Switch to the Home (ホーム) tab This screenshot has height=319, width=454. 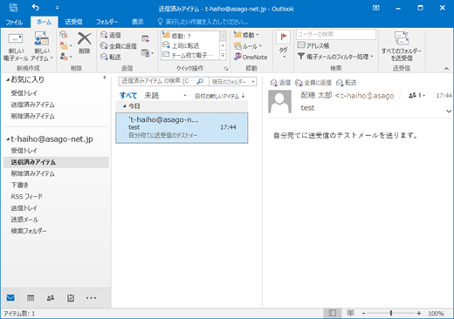point(44,22)
